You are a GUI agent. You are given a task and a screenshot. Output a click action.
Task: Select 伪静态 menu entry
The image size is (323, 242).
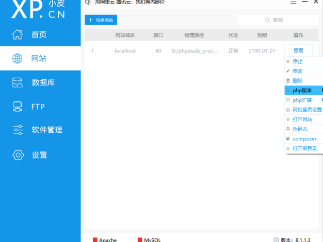point(303,129)
